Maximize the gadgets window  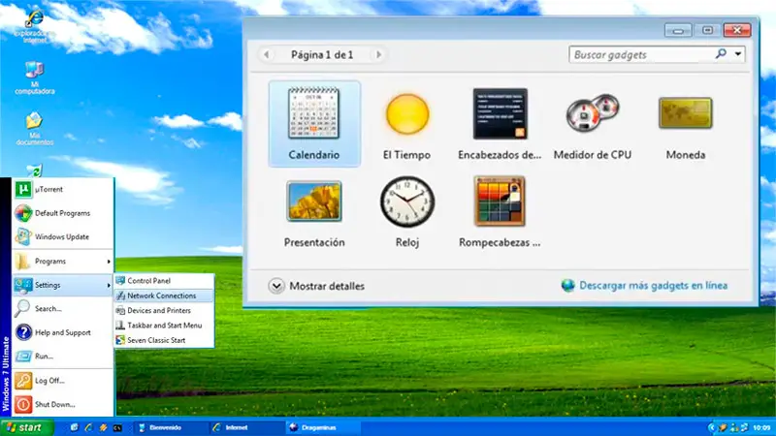coord(708,30)
